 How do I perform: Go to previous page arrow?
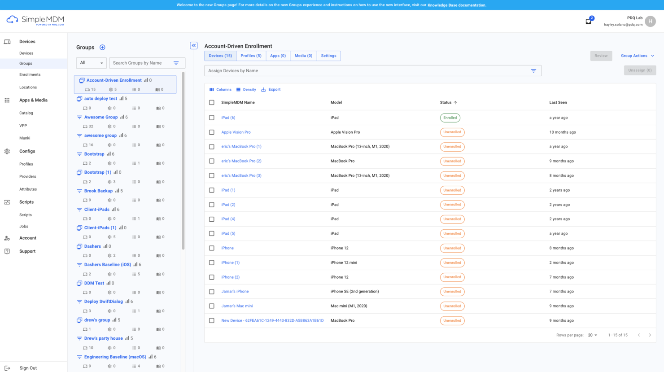pos(639,335)
